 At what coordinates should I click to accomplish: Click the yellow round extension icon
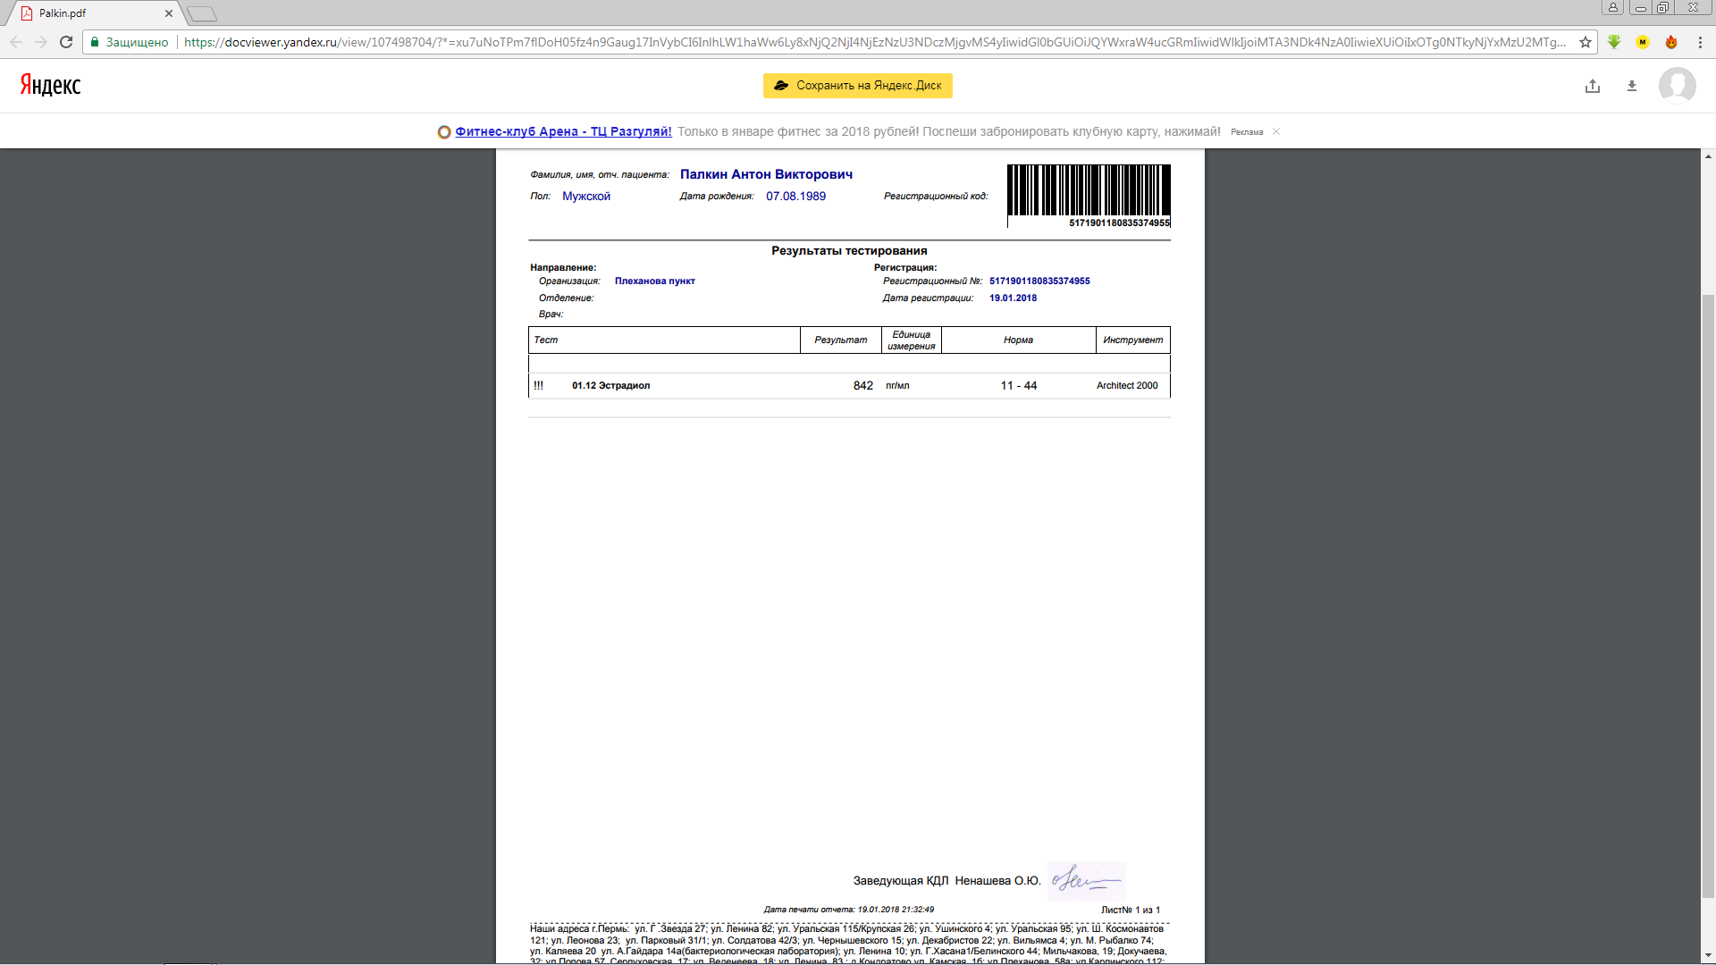pos(1643,42)
